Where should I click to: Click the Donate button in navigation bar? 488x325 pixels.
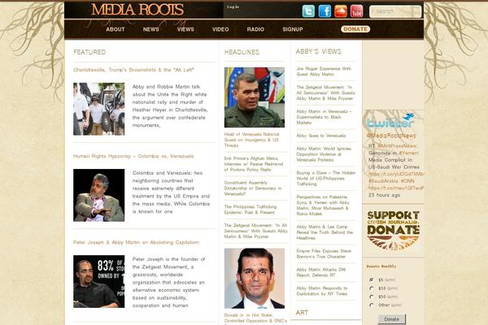coord(355,29)
